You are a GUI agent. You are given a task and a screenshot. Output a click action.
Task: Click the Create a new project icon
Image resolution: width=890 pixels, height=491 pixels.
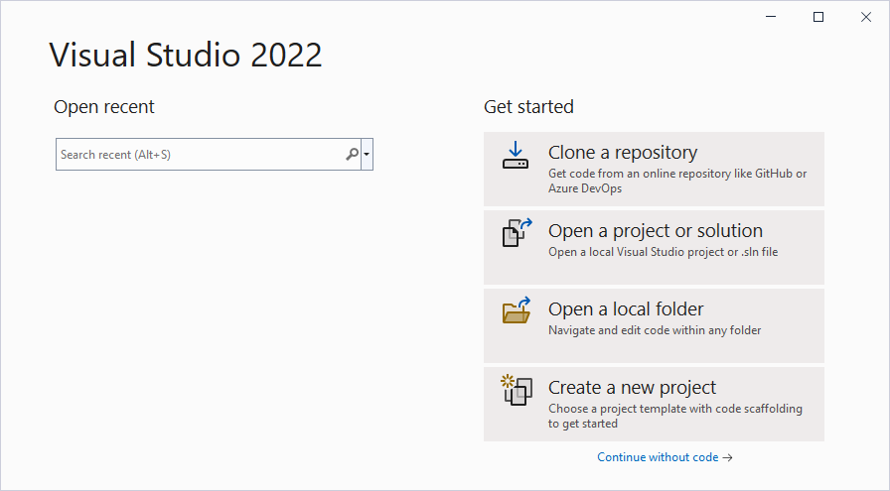(x=517, y=390)
